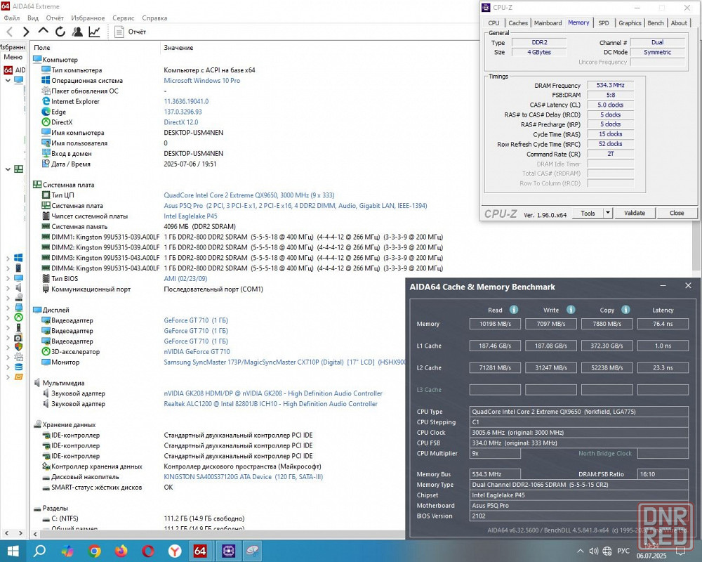Click the Close button in CPU-Z
Image resolution: width=702 pixels, height=562 pixels.
click(x=677, y=214)
